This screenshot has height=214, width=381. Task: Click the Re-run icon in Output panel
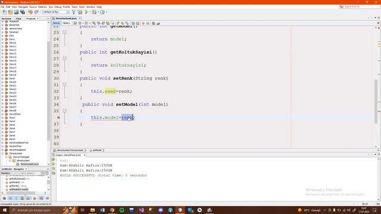54,159
